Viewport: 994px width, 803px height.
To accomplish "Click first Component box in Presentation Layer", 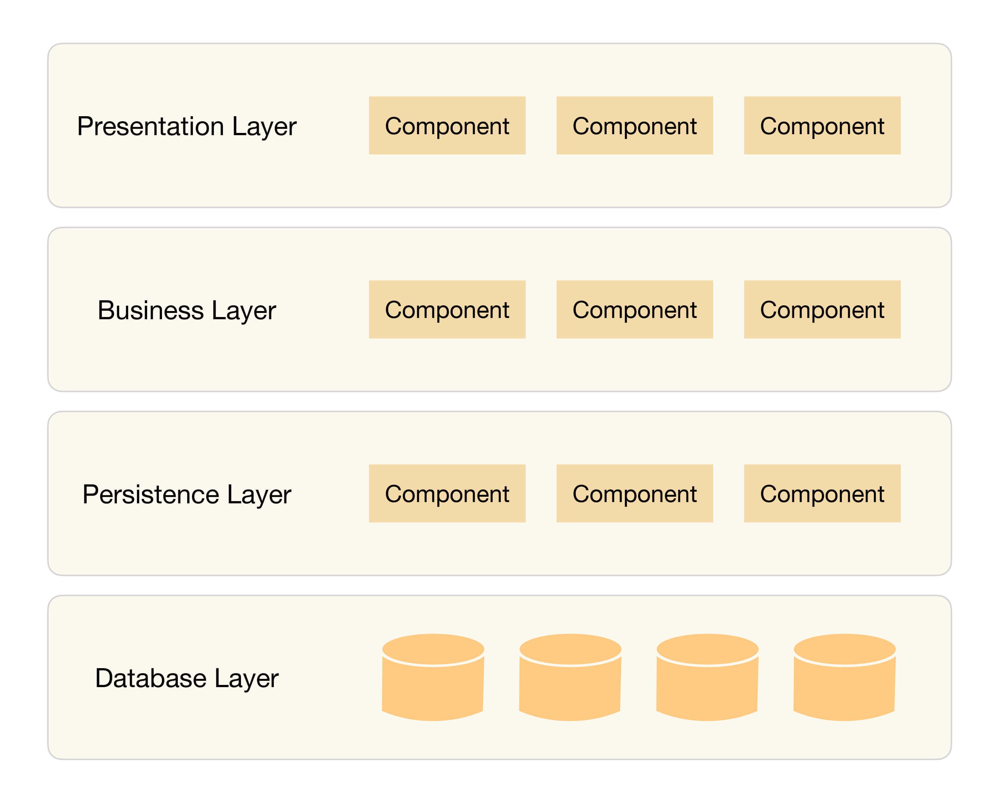I will 447,125.
